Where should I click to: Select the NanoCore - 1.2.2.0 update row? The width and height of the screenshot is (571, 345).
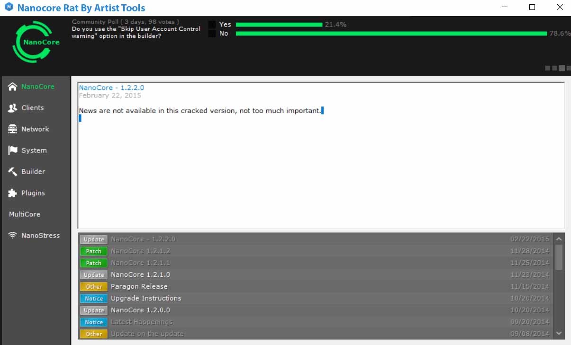315,239
